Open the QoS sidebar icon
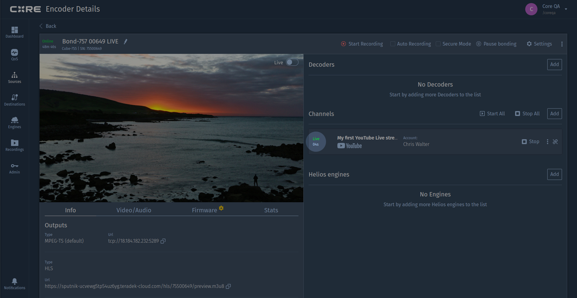The width and height of the screenshot is (577, 298). [x=14, y=53]
